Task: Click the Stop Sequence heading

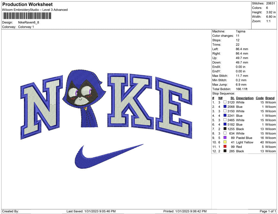Action: 224,93
